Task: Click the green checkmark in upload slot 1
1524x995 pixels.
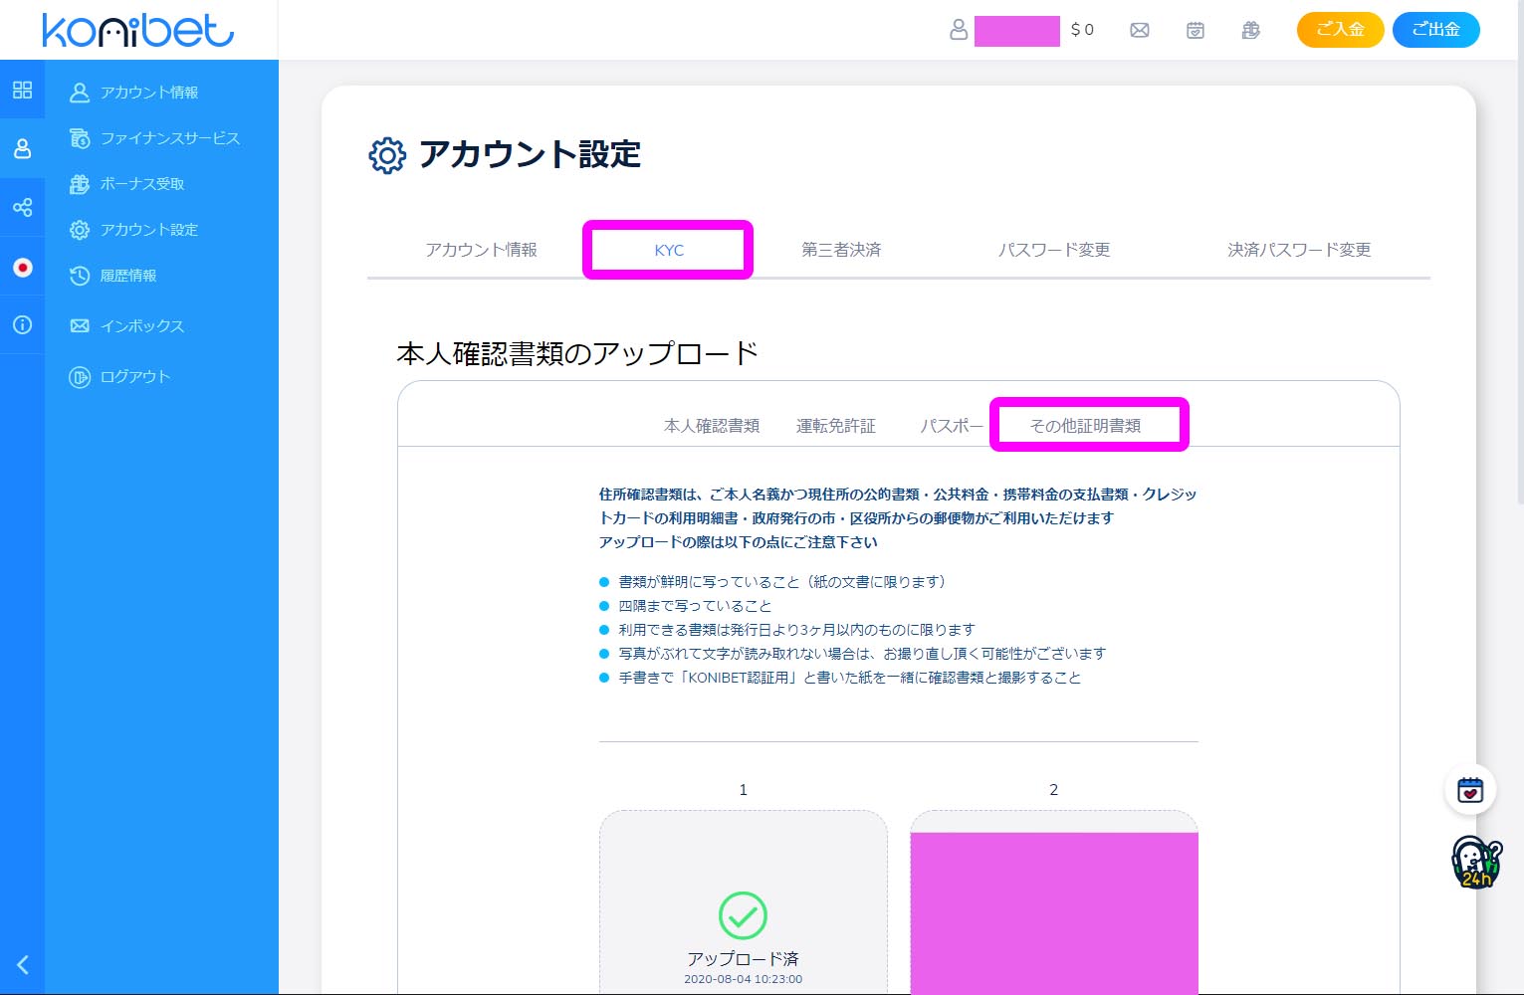Action: tap(743, 915)
